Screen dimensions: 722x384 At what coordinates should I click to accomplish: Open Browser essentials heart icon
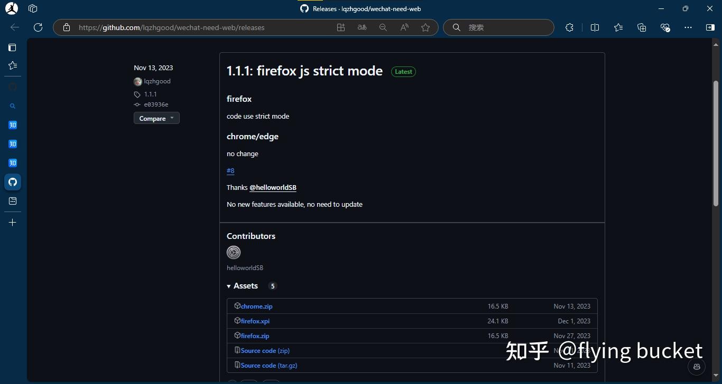665,27
